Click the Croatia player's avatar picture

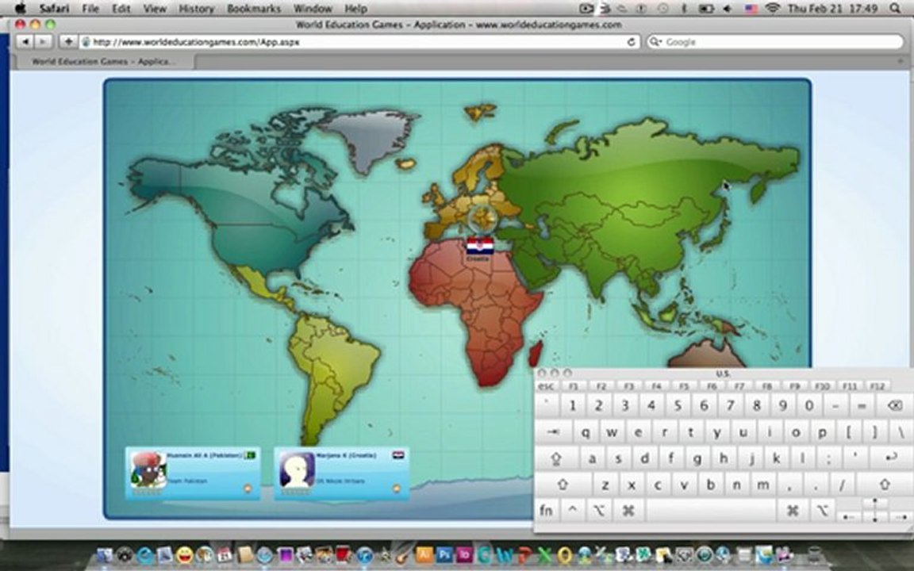tap(298, 469)
